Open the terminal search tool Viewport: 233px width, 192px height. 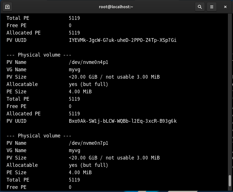click(200, 7)
